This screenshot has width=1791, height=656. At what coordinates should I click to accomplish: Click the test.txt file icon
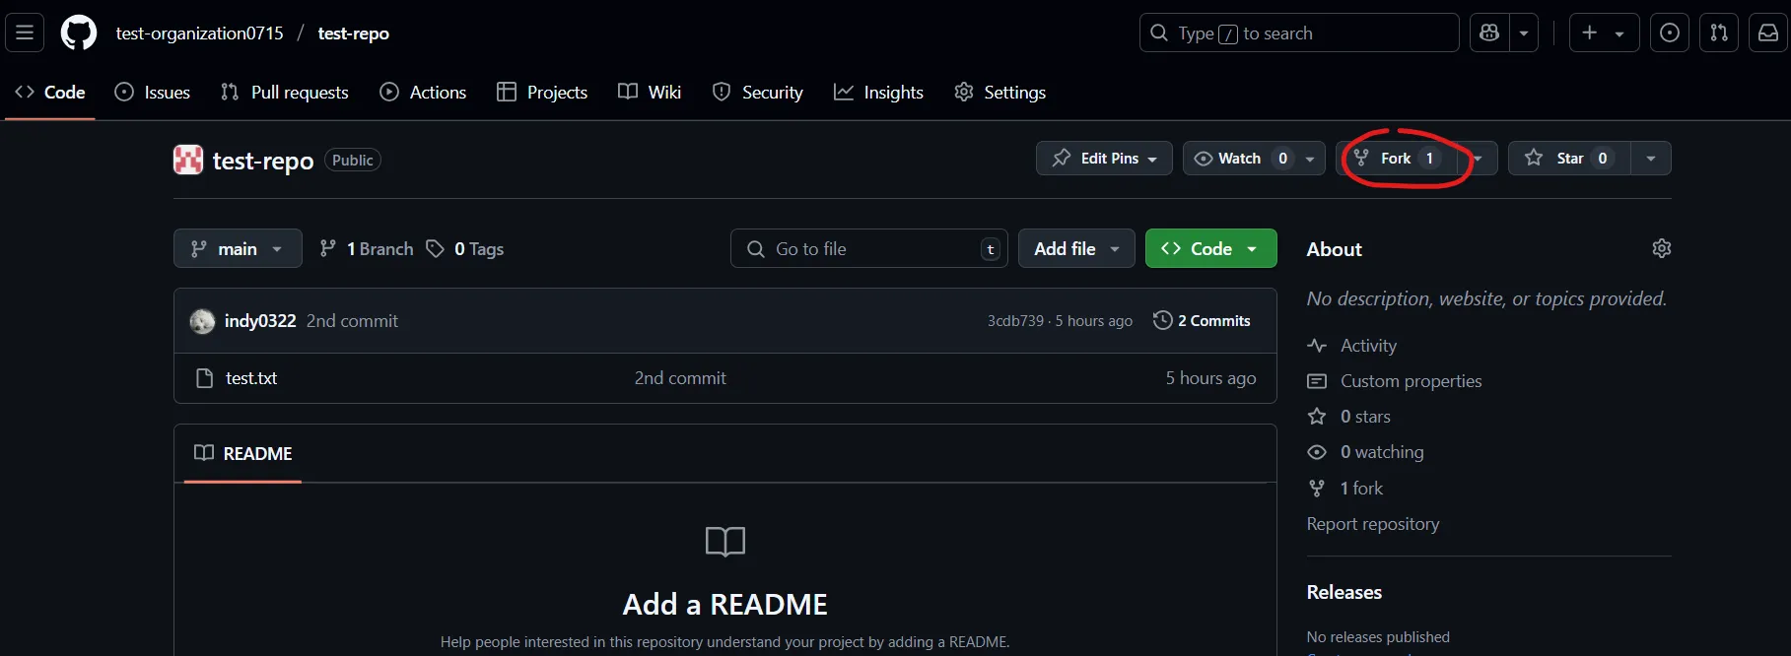click(204, 378)
